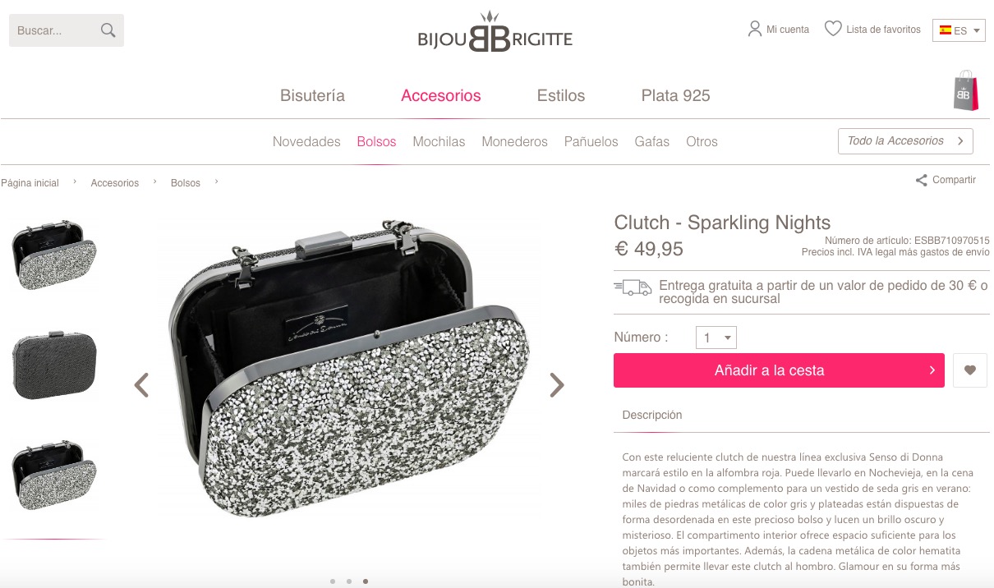Open the shopping bag cart icon
The width and height of the screenshot is (994, 588).
pos(966,90)
